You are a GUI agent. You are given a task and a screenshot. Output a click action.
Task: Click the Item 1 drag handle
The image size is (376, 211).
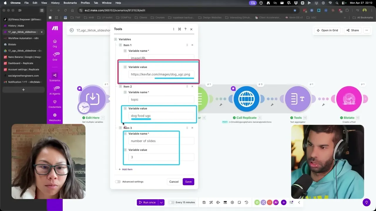point(187,45)
